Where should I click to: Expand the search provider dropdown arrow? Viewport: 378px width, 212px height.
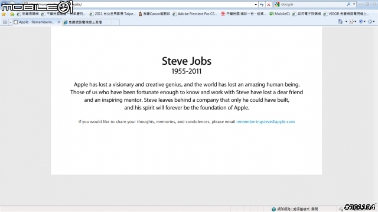pos(354,4)
